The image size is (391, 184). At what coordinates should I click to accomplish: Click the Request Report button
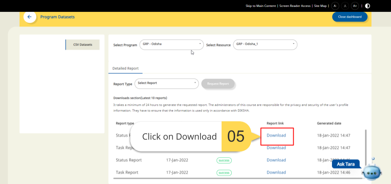click(218, 84)
